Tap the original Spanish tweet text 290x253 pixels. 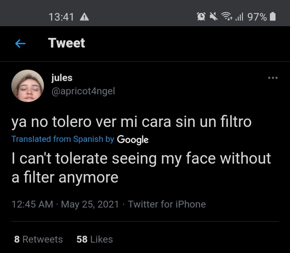[x=131, y=122]
